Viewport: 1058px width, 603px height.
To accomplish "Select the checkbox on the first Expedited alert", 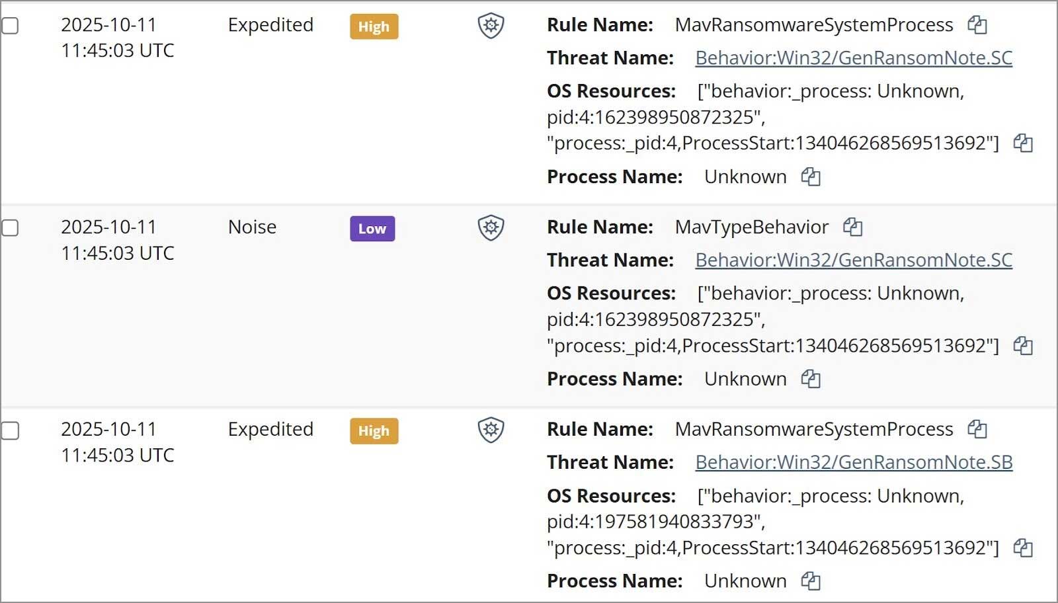I will tap(9, 25).
